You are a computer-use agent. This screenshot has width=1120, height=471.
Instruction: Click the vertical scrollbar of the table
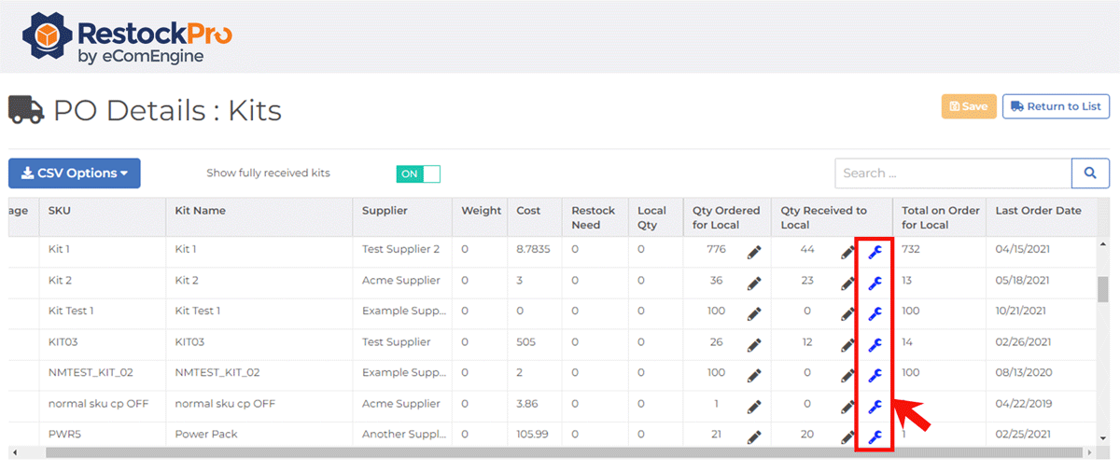(x=1103, y=289)
